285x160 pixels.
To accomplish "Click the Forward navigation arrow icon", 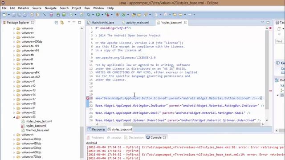I will click(190, 15).
